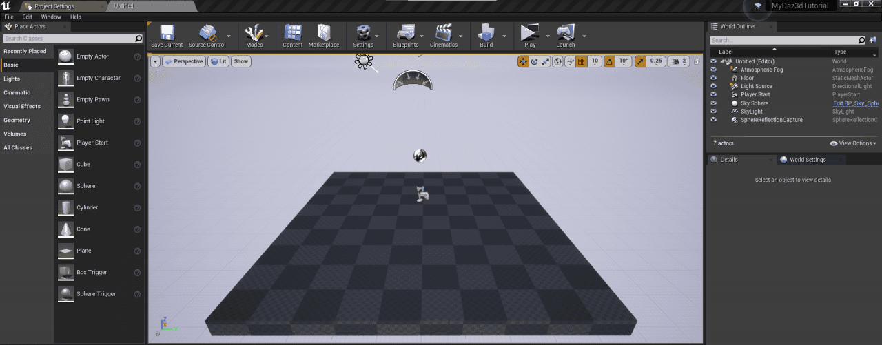This screenshot has height=345, width=882.
Task: Select the scale gizmo mode icon
Action: (x=546, y=61)
